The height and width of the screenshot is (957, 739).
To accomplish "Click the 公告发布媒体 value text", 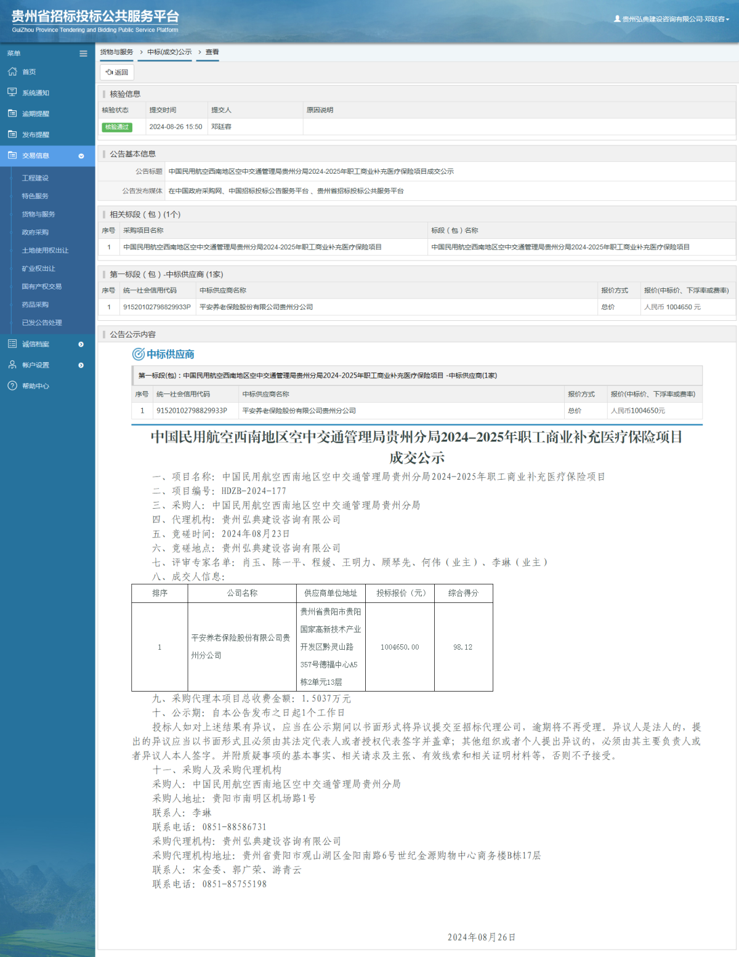I will [286, 191].
